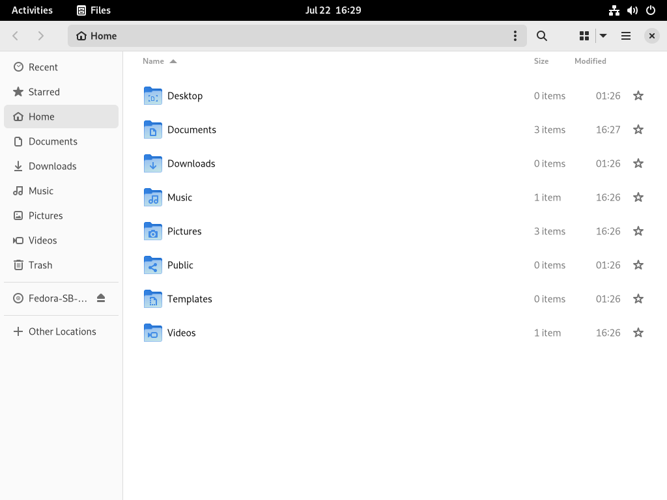Open view options dropdown arrow
Image resolution: width=667 pixels, height=500 pixels.
tap(603, 36)
